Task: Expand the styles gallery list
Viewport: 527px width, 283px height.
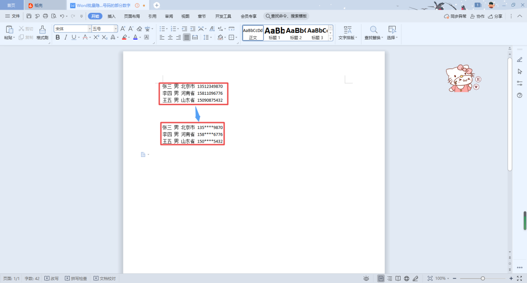Action: coord(331,38)
